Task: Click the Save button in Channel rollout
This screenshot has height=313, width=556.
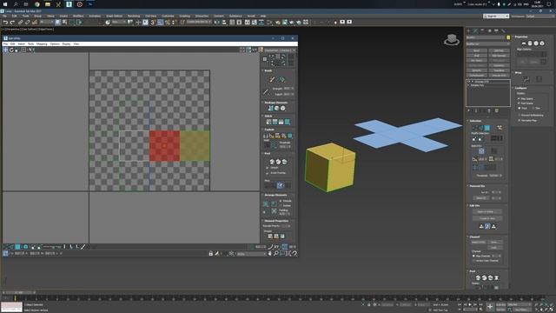Action: [494, 243]
